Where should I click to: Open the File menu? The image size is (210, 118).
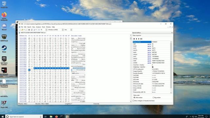click(x=22, y=27)
